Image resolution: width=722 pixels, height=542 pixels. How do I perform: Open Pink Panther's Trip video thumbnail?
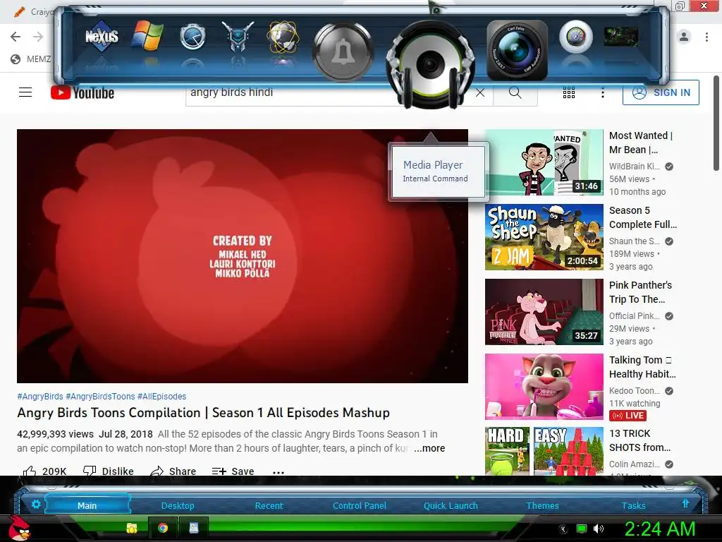(x=544, y=311)
